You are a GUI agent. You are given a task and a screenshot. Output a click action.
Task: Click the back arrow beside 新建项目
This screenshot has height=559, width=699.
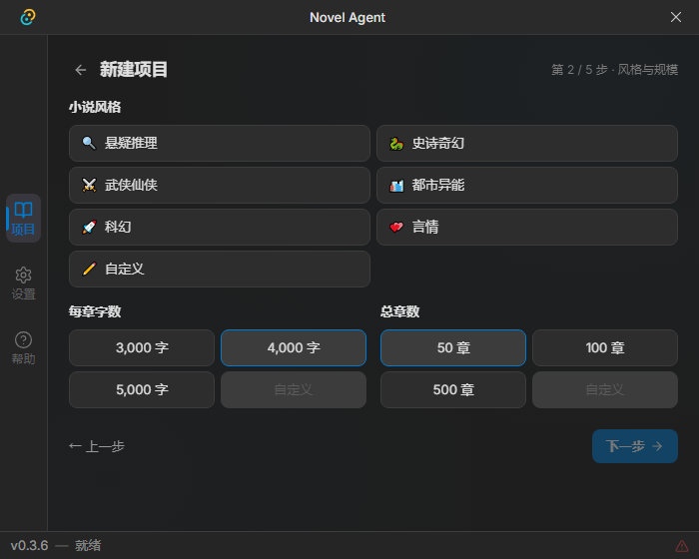click(81, 70)
